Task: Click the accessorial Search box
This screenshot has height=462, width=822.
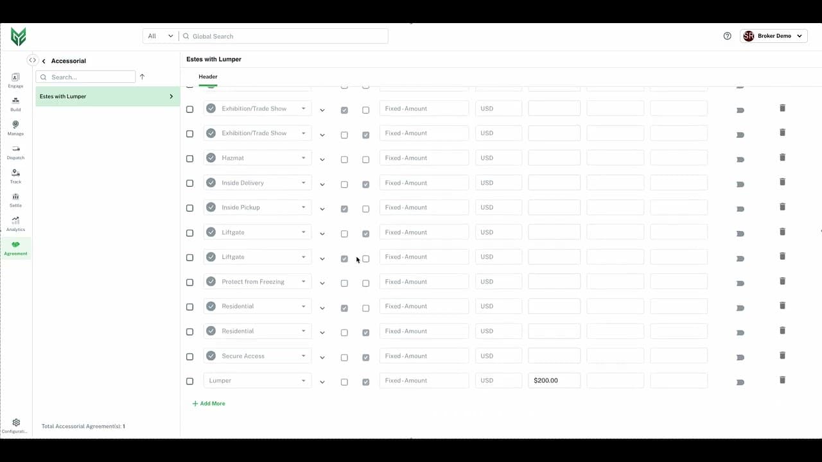Action: pos(85,77)
